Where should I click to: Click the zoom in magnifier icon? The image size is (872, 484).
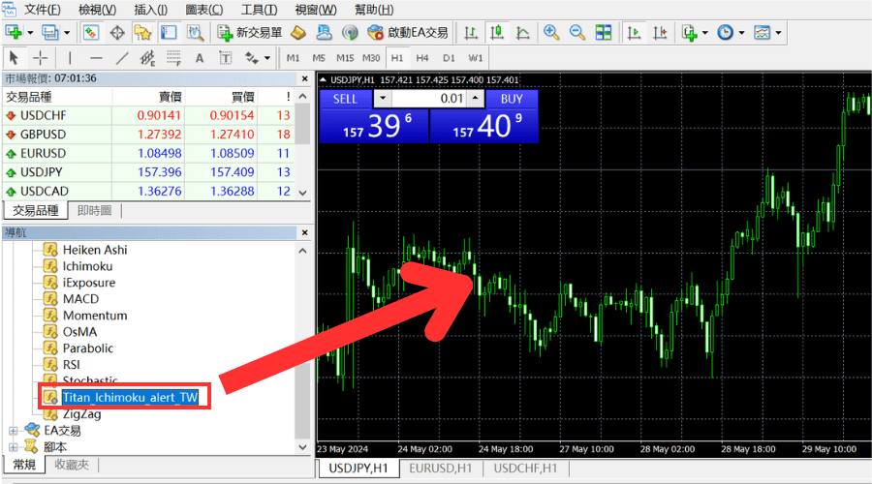tap(552, 32)
